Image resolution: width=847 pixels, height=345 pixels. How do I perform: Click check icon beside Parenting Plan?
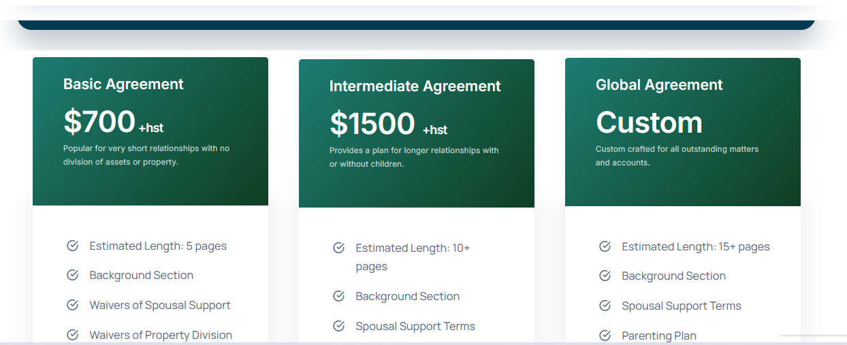[605, 335]
